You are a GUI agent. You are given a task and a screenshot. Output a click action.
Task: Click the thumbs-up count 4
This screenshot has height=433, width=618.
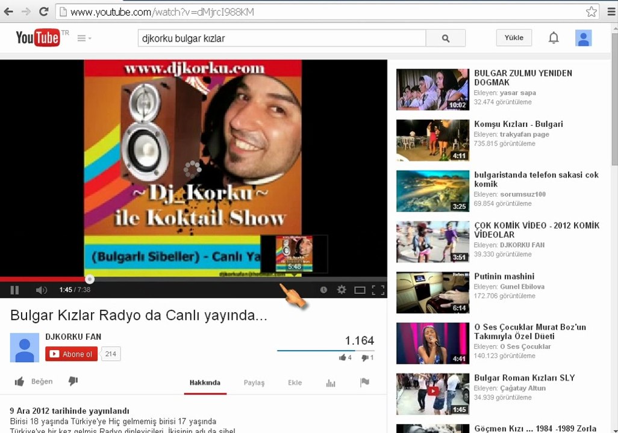click(x=349, y=357)
